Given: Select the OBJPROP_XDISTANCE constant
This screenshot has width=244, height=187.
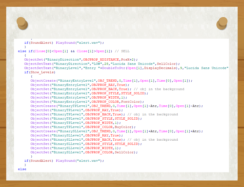Looking at the screenshot, I should click(101, 60).
